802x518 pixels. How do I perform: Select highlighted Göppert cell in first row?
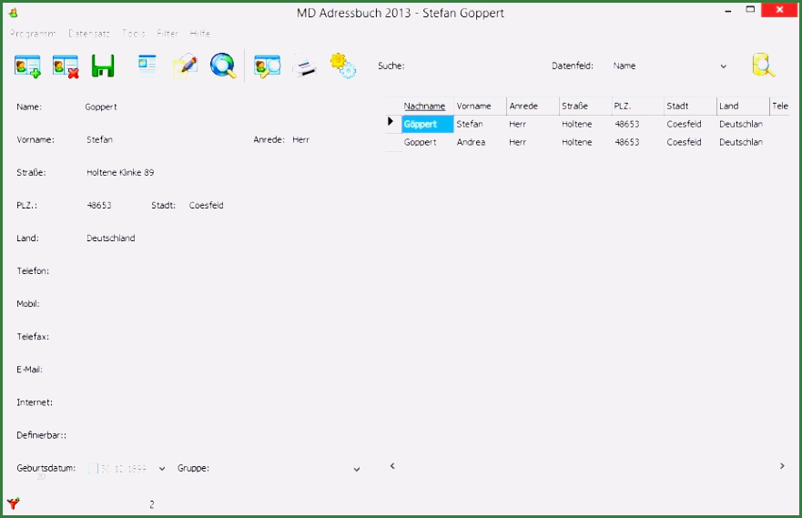click(x=428, y=124)
